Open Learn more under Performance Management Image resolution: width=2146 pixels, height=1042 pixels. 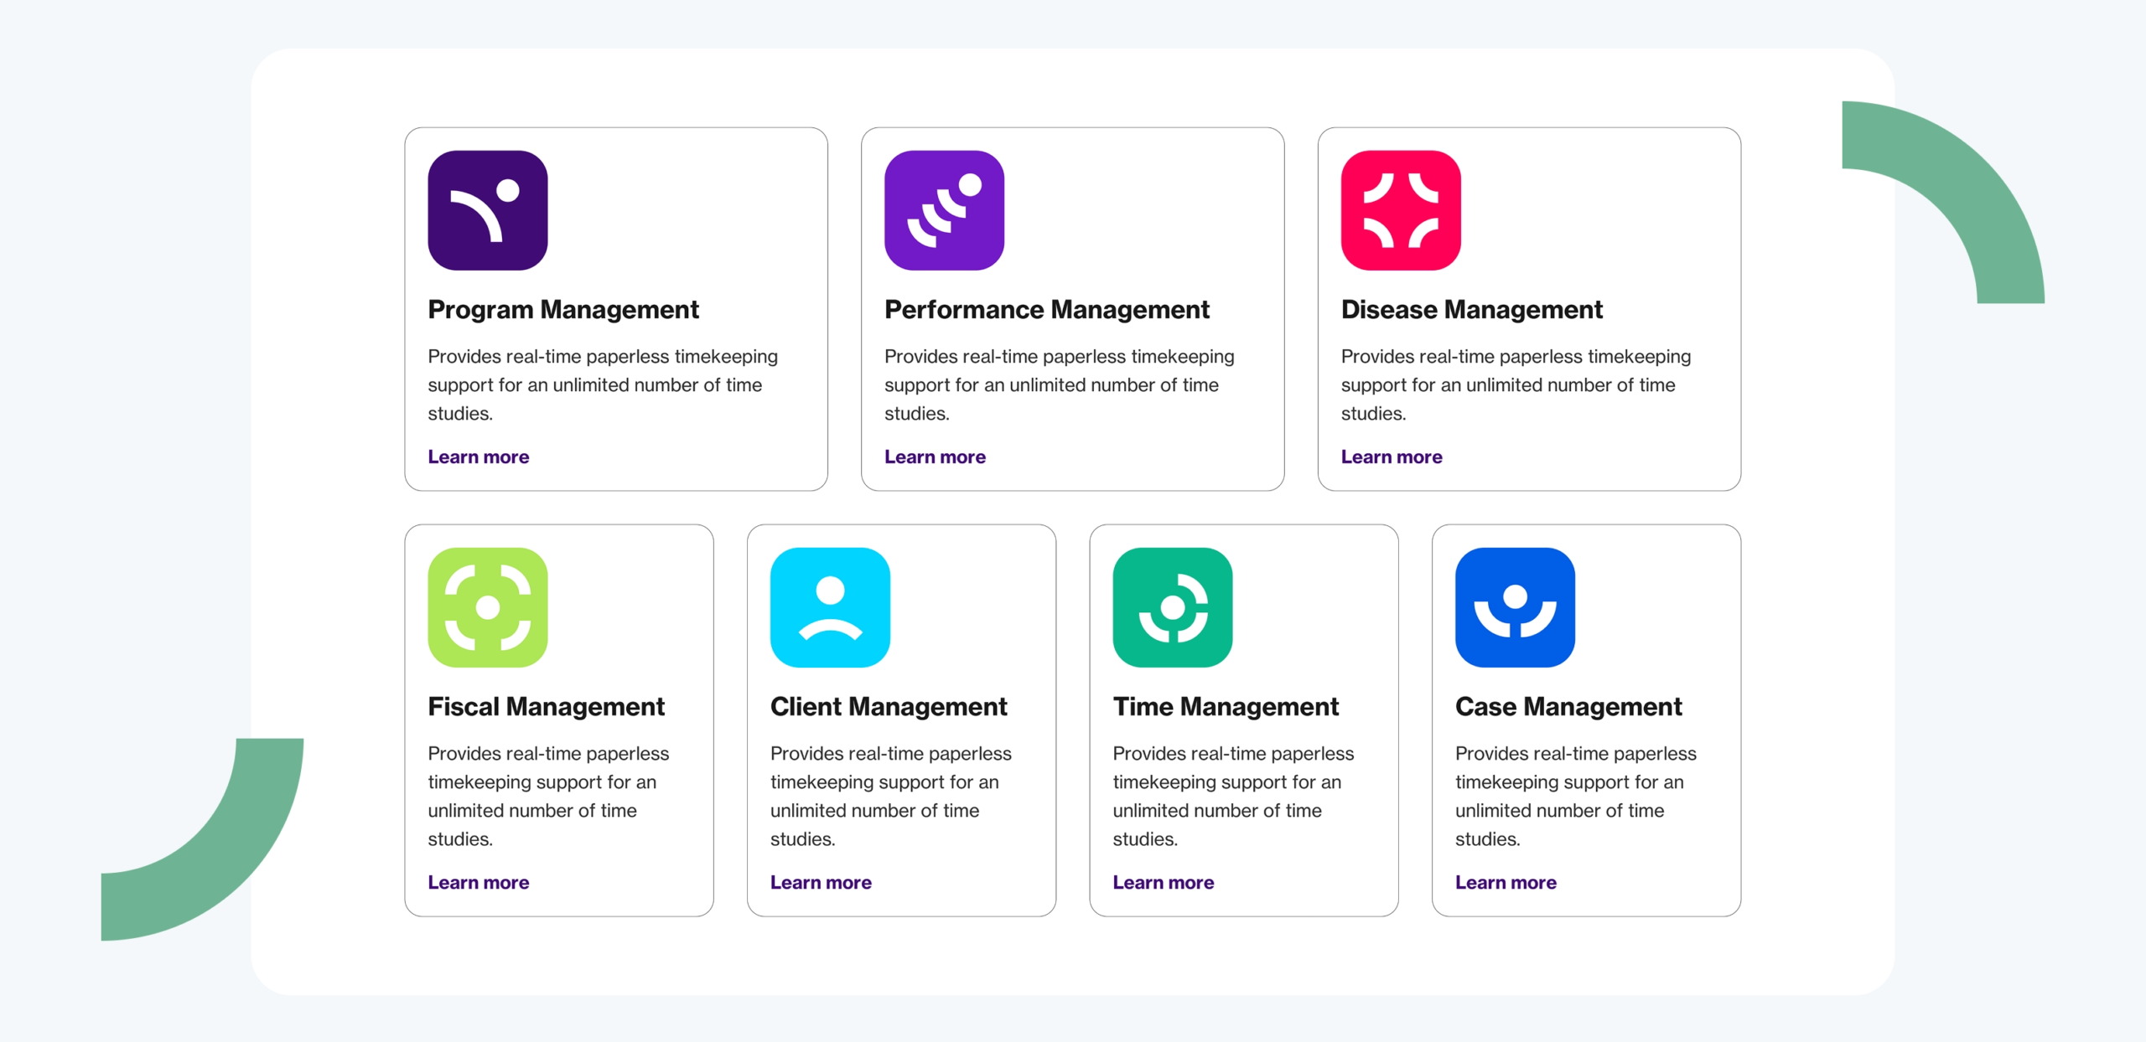935,457
